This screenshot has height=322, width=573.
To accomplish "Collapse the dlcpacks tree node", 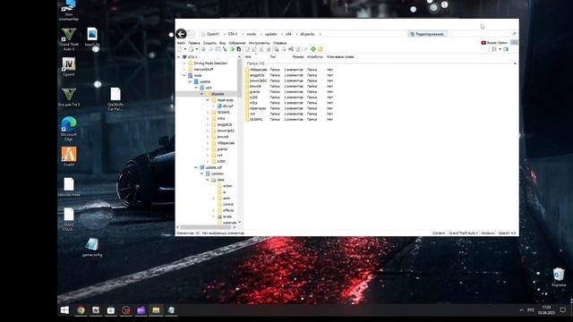I will coord(202,94).
